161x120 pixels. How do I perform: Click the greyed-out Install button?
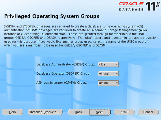pyautogui.click(x=124, y=112)
